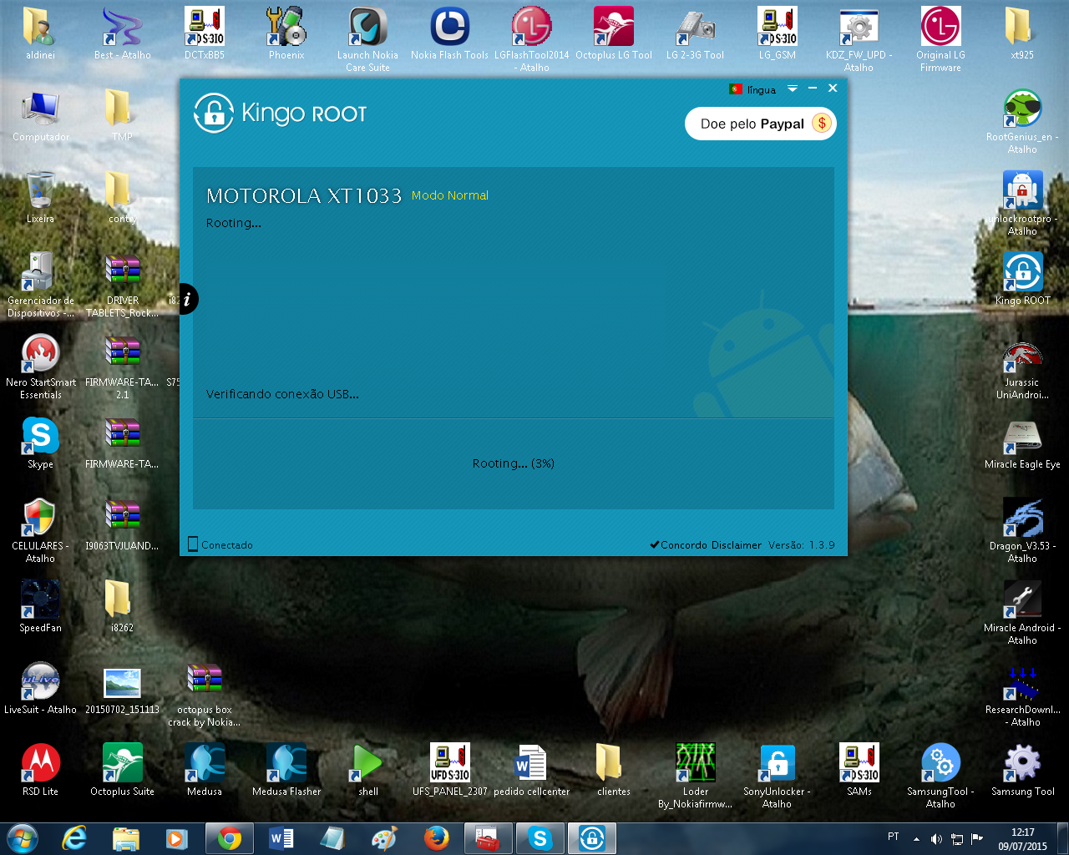Click the Conectado phone status icon

click(x=193, y=544)
